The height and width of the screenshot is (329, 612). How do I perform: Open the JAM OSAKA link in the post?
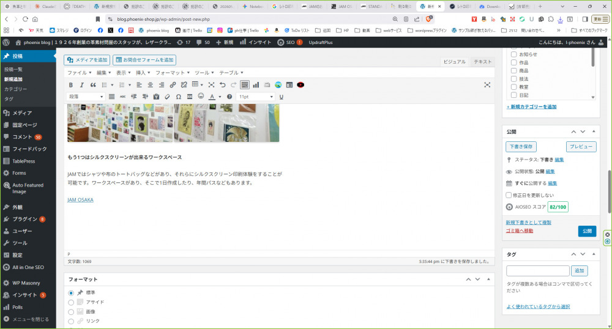(80, 199)
